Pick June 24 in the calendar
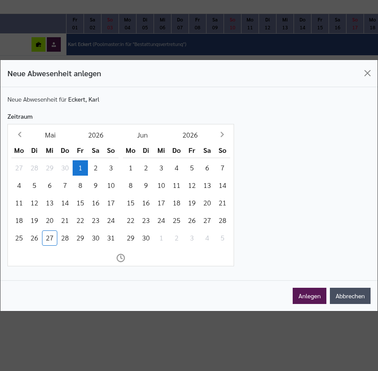The height and width of the screenshot is (371, 378). [x=161, y=221]
